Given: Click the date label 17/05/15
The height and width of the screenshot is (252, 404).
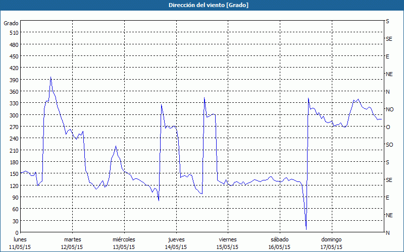Looking at the screenshot, I should 331,247.
